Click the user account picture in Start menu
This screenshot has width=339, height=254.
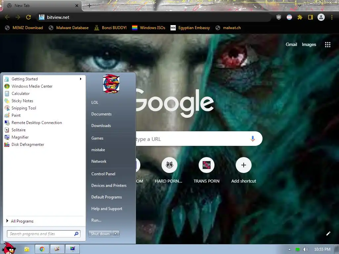[x=111, y=84]
